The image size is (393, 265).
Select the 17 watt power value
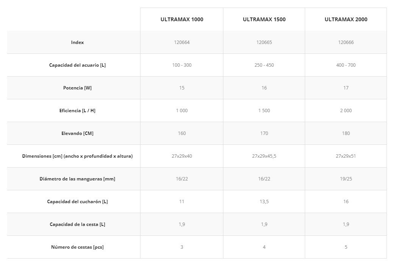pyautogui.click(x=346, y=88)
